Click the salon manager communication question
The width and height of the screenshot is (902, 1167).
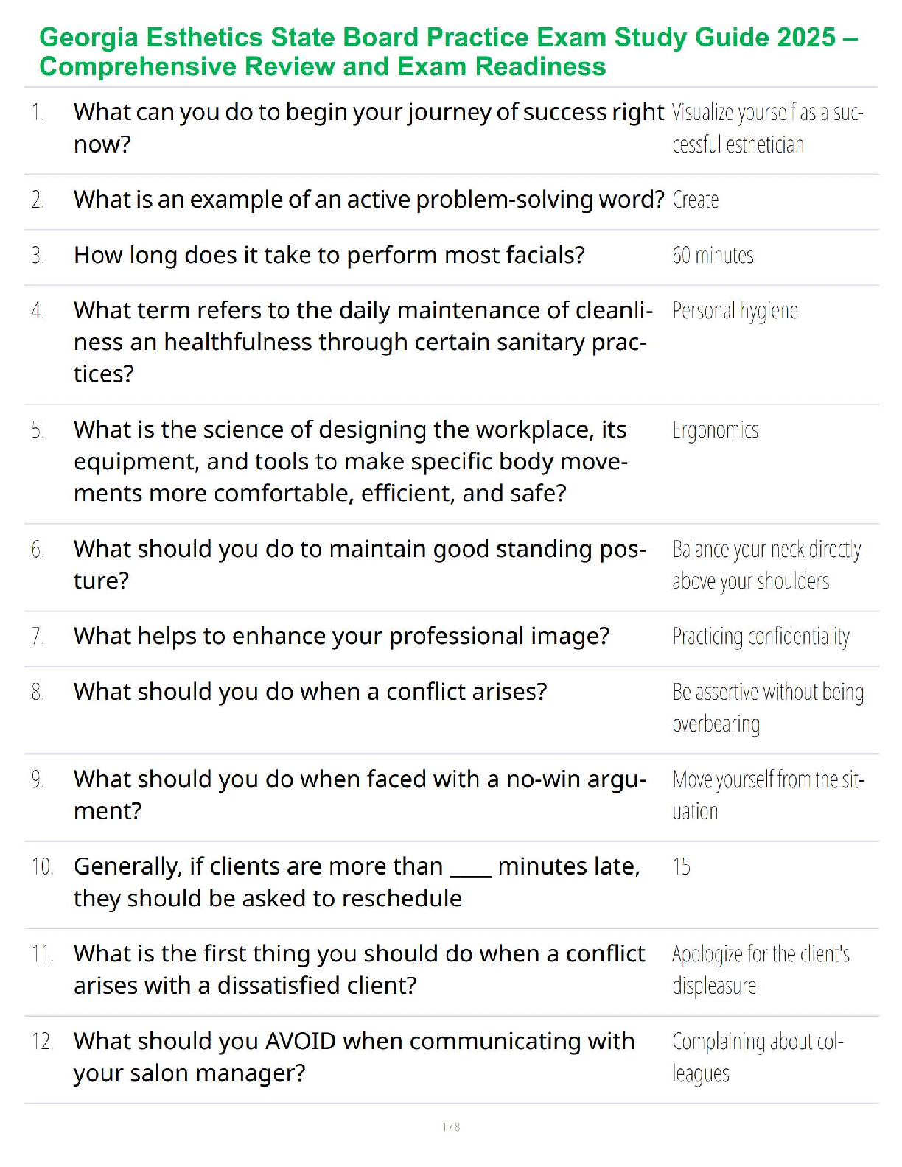click(354, 1057)
